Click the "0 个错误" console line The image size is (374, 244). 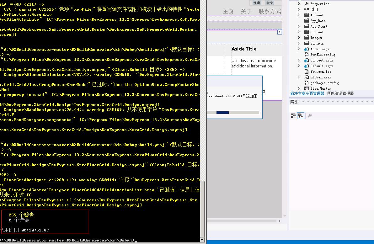(19, 220)
